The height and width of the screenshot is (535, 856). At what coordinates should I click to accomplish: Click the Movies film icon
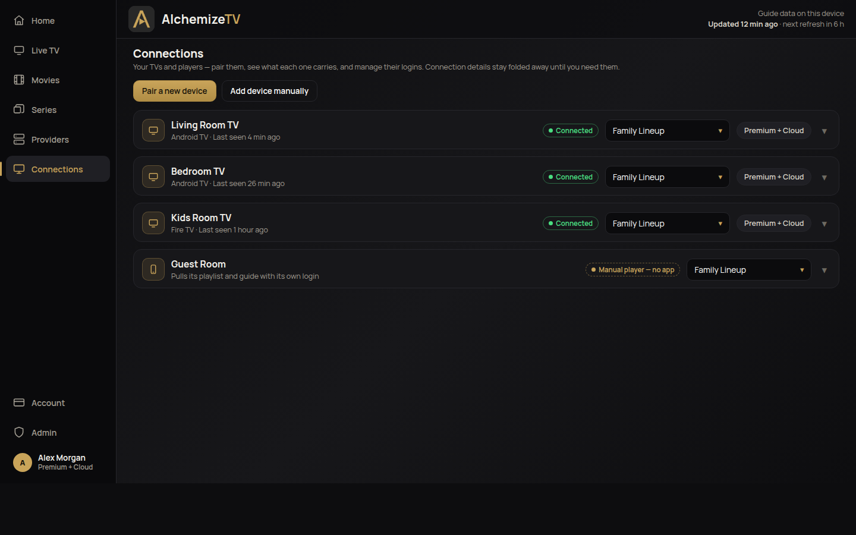point(19,80)
